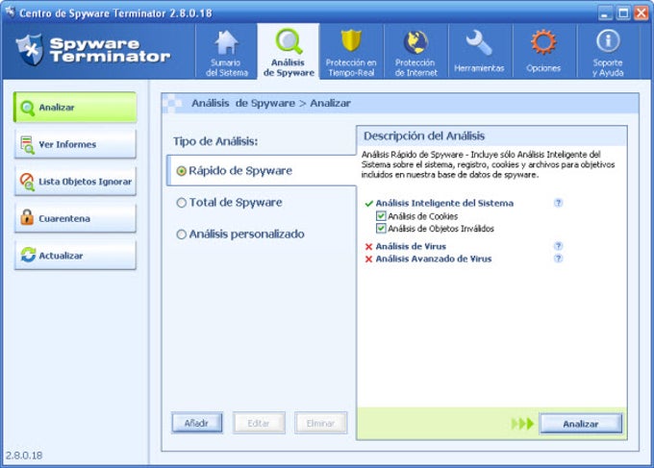Minimize the Spyware Terminator window

[x=605, y=12]
